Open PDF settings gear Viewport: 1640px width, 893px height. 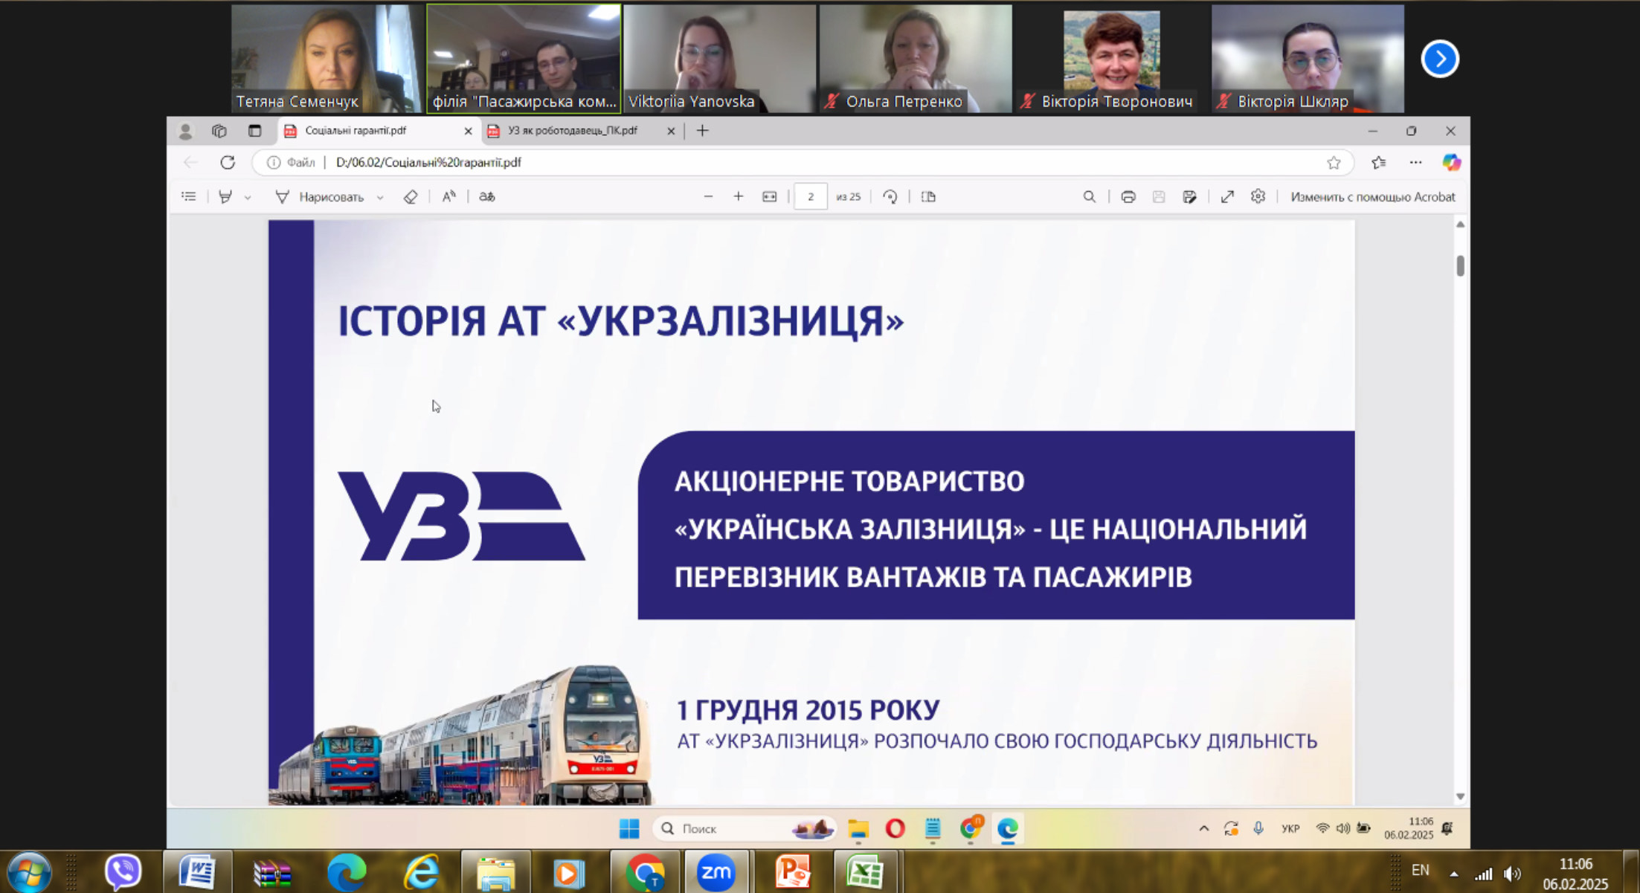point(1258,196)
